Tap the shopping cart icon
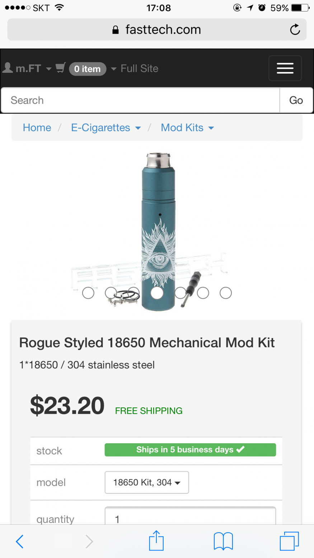 pyautogui.click(x=61, y=68)
